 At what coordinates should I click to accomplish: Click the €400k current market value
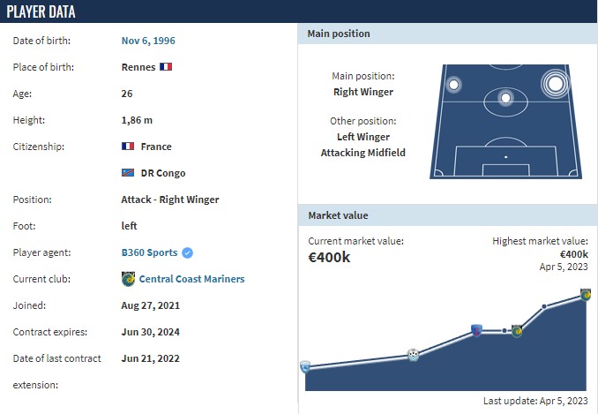point(329,257)
